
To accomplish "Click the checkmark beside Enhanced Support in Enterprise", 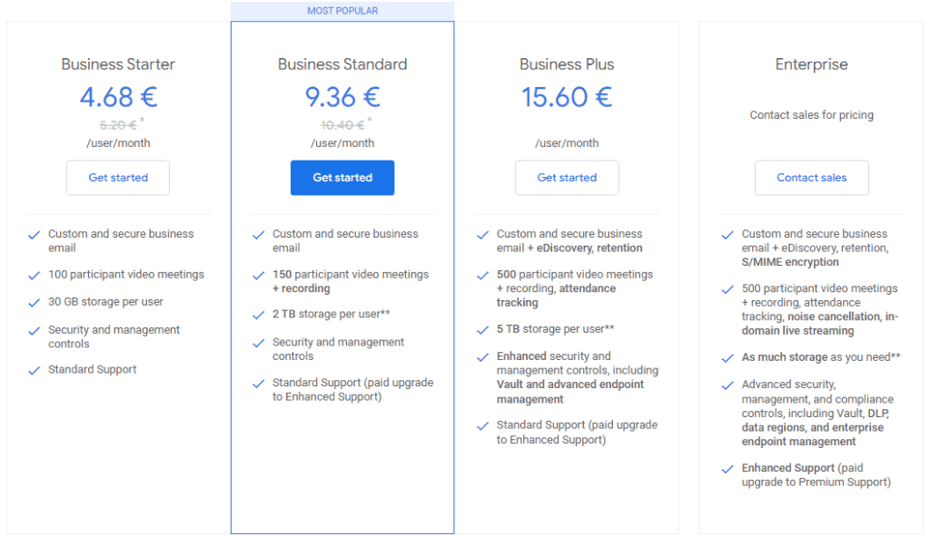I will [x=727, y=468].
